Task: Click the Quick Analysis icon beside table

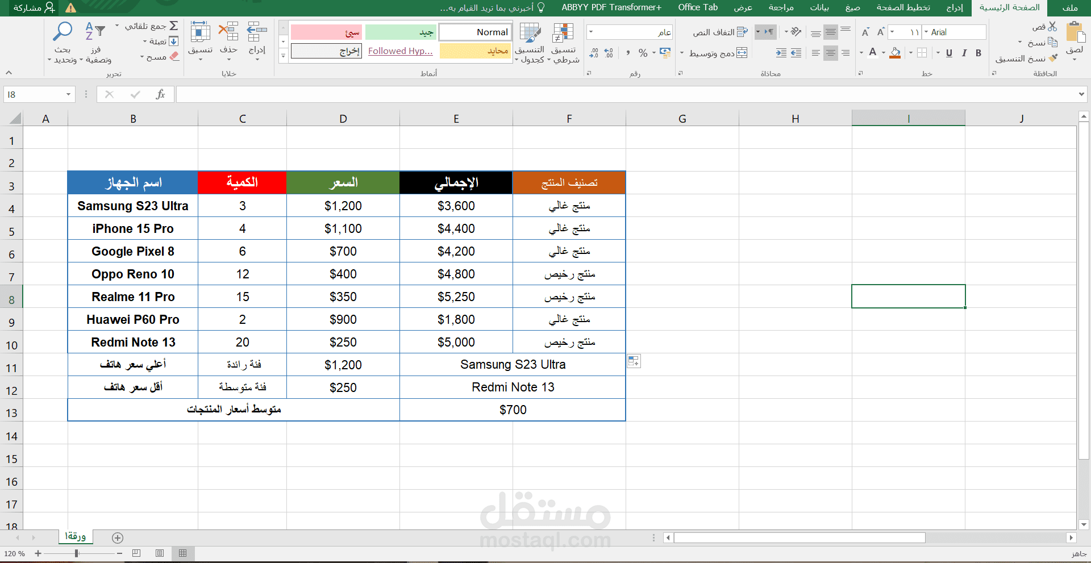Action: 634,361
